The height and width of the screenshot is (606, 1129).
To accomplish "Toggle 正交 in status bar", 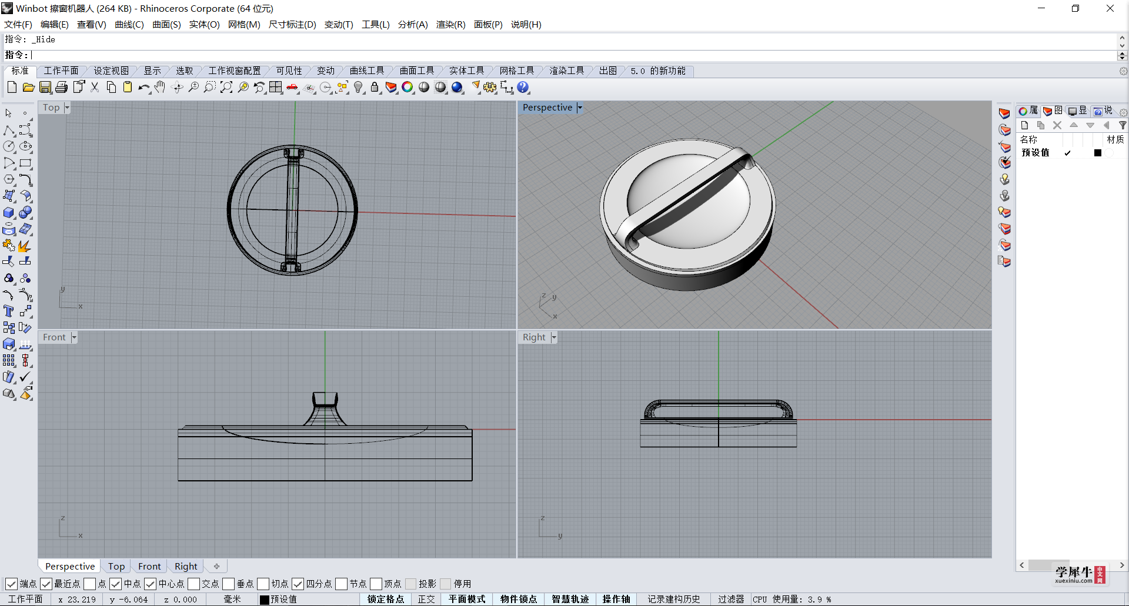I will click(426, 599).
